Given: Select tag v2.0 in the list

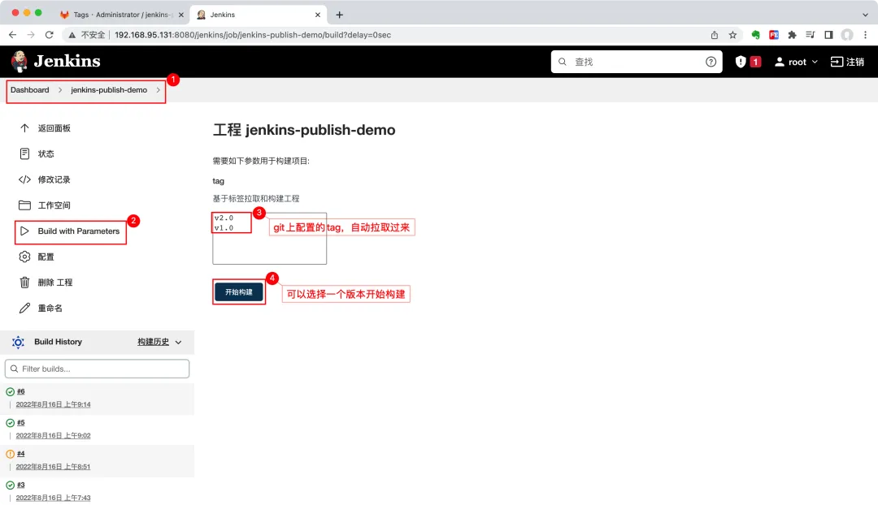Looking at the screenshot, I should [224, 218].
